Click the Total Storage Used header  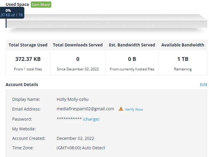(x=28, y=45)
